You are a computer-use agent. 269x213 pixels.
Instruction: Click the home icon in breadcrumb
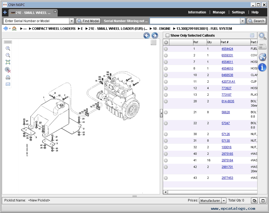tap(14, 28)
